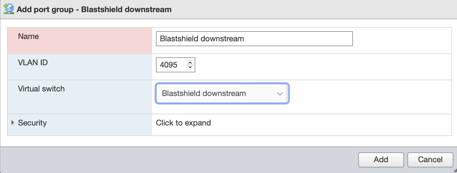This screenshot has height=173, width=457.
Task: Click the down arrow of the VLAN ID stepper
Action: [190, 67]
